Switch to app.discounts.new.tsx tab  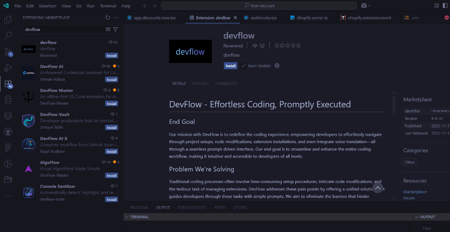154,18
